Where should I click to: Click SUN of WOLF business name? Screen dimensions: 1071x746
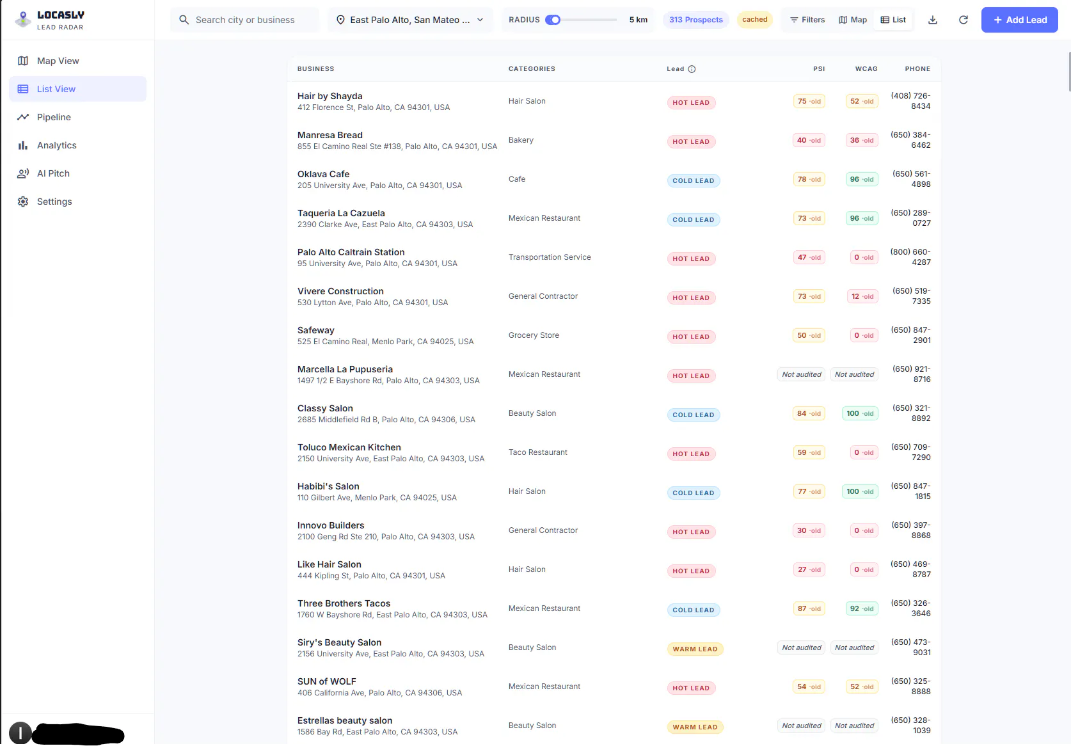326,681
